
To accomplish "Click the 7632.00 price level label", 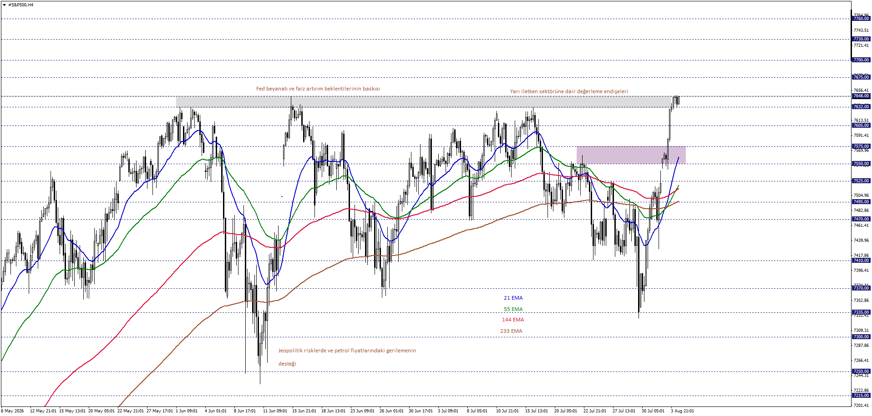I will 861,107.
